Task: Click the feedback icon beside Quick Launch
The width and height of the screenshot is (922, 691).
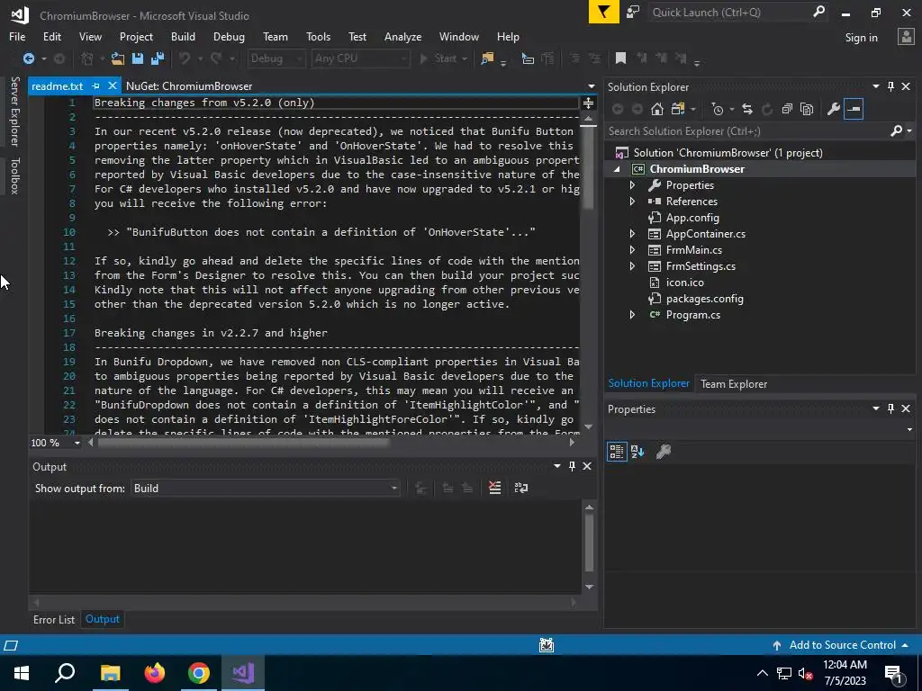Action: point(633,12)
